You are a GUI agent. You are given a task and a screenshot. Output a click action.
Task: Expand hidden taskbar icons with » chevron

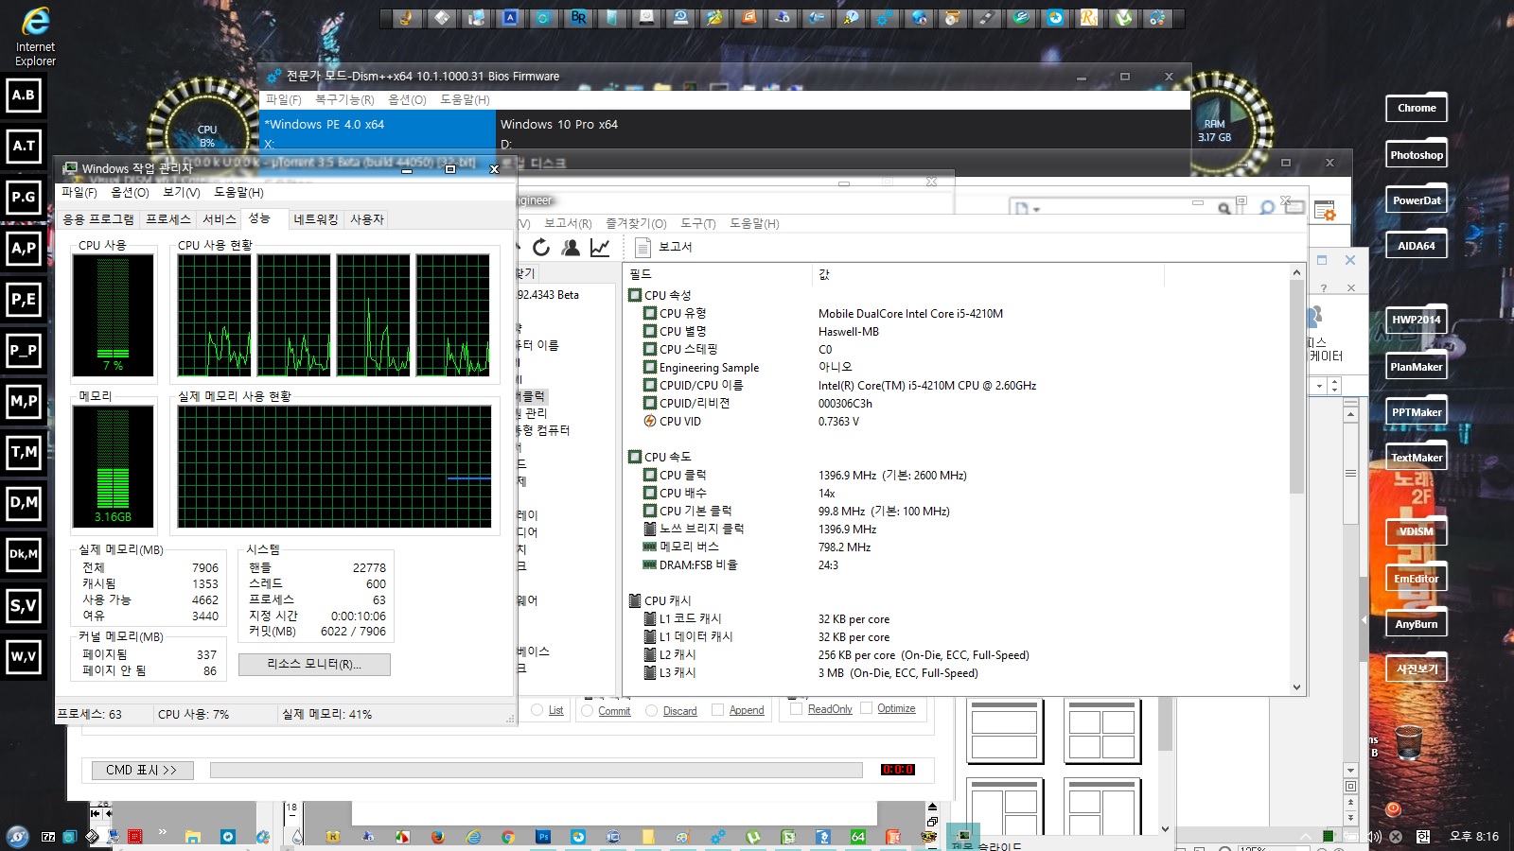click(163, 832)
